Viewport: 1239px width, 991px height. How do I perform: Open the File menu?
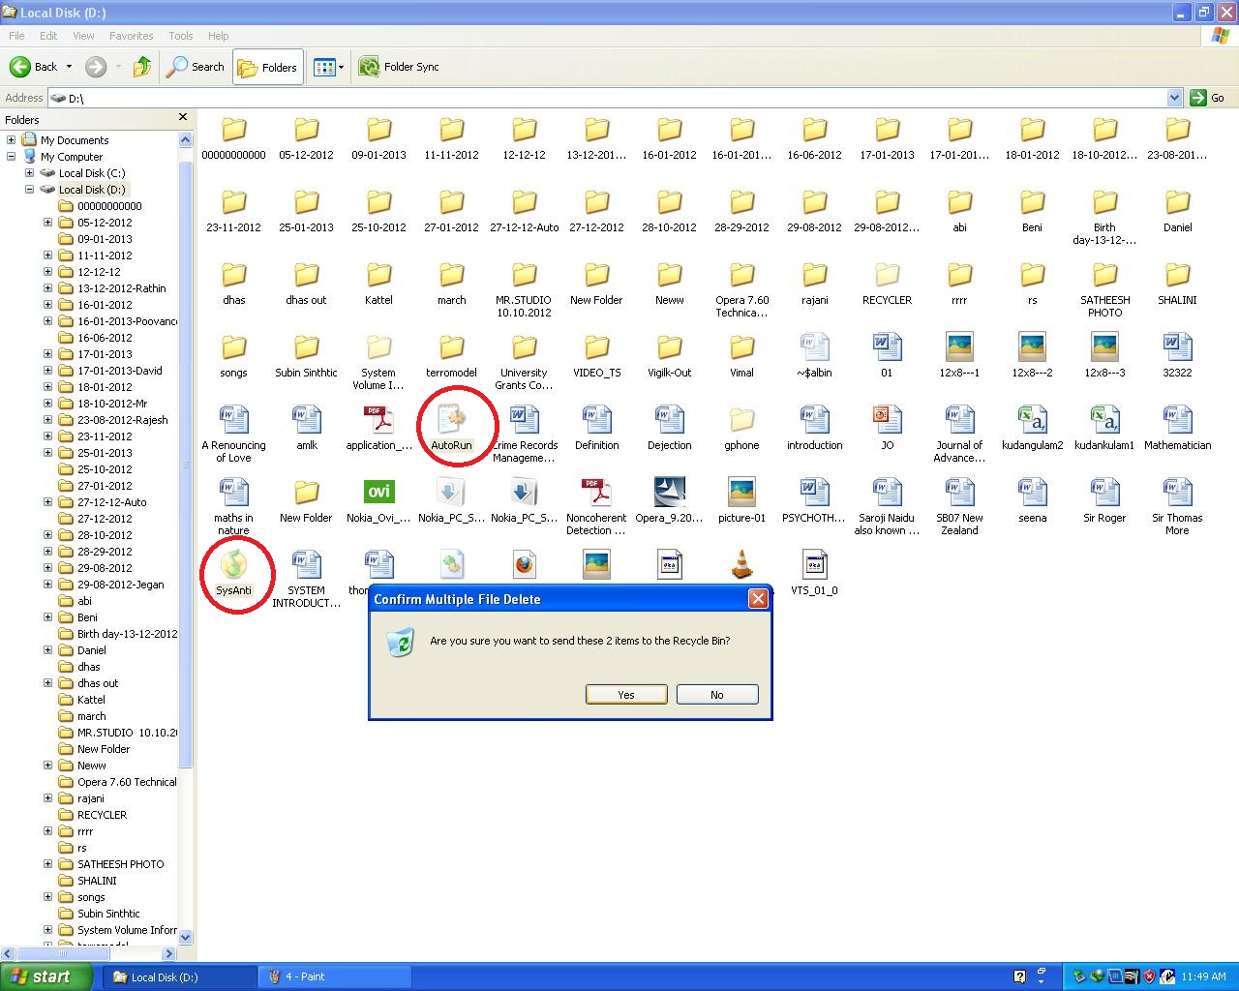coord(15,36)
